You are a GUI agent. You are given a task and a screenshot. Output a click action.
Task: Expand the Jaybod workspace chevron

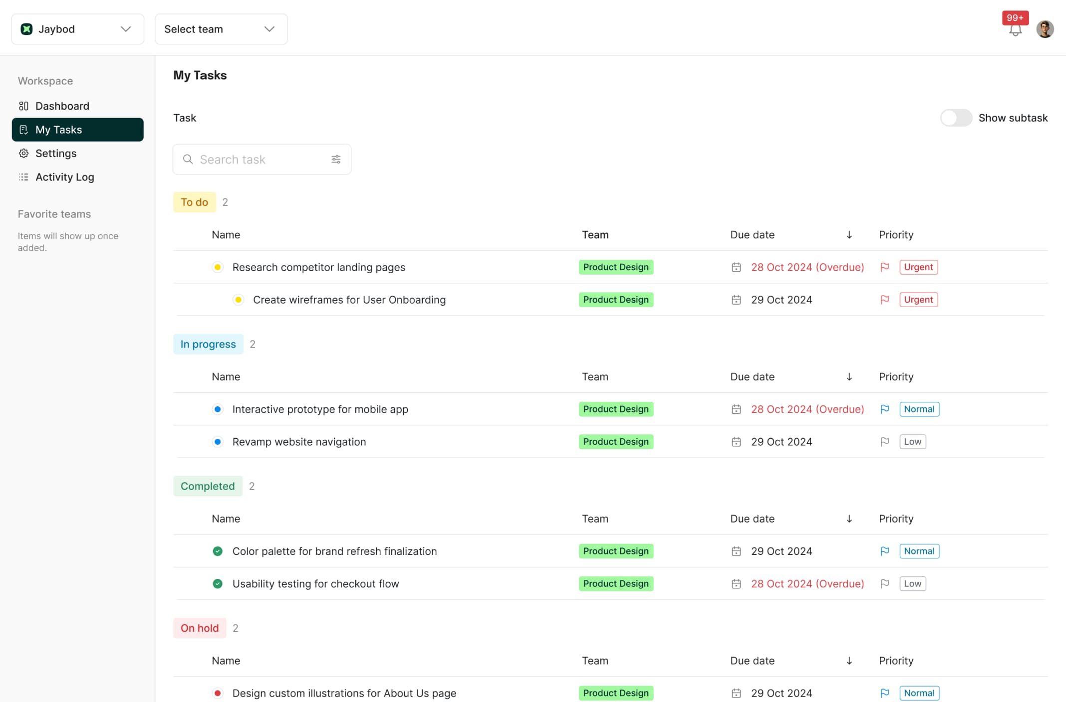(125, 29)
